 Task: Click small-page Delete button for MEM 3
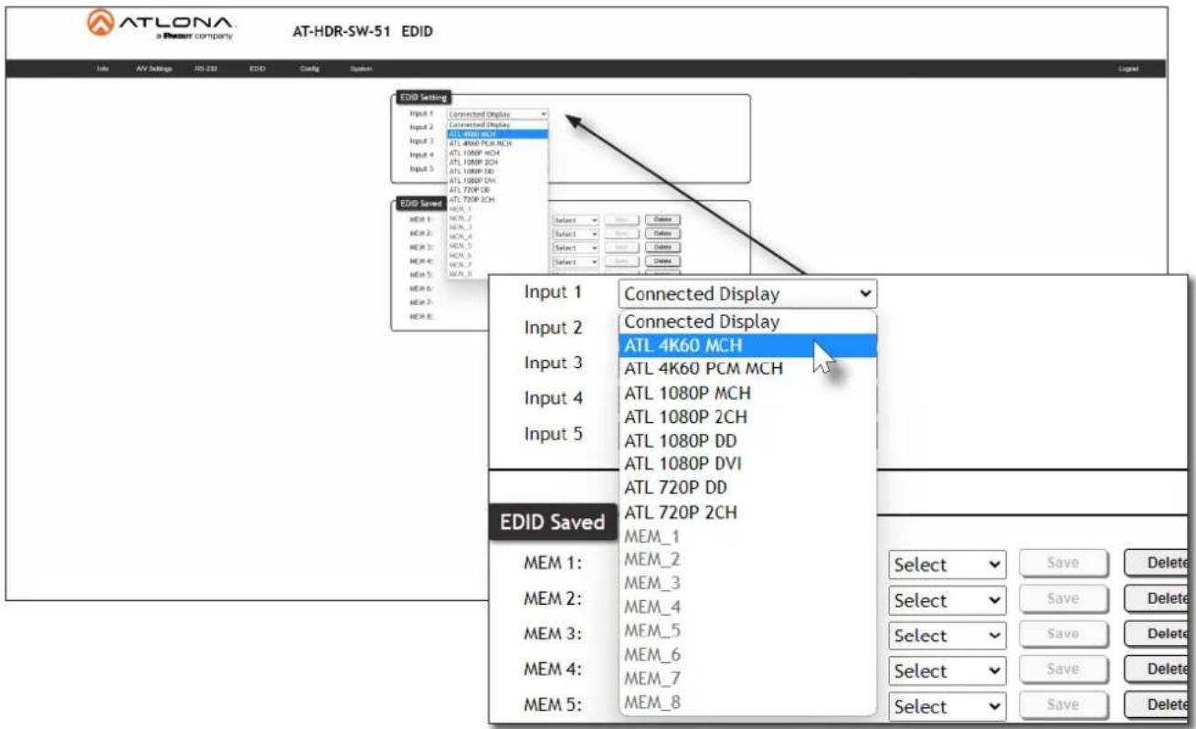(x=663, y=248)
